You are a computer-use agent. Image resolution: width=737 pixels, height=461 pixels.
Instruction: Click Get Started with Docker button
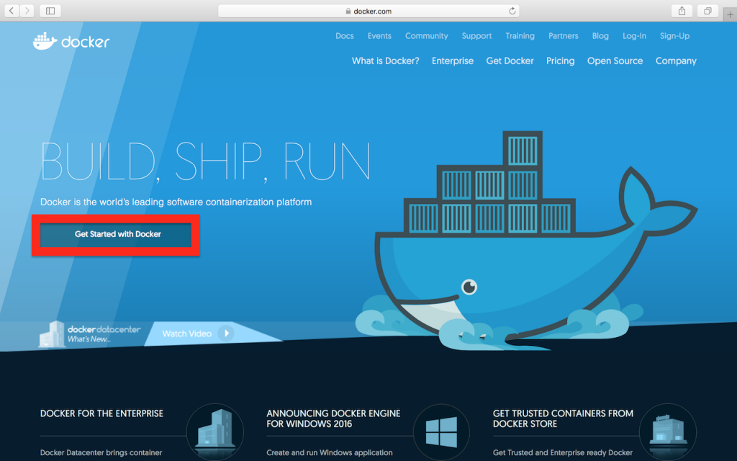tap(116, 234)
